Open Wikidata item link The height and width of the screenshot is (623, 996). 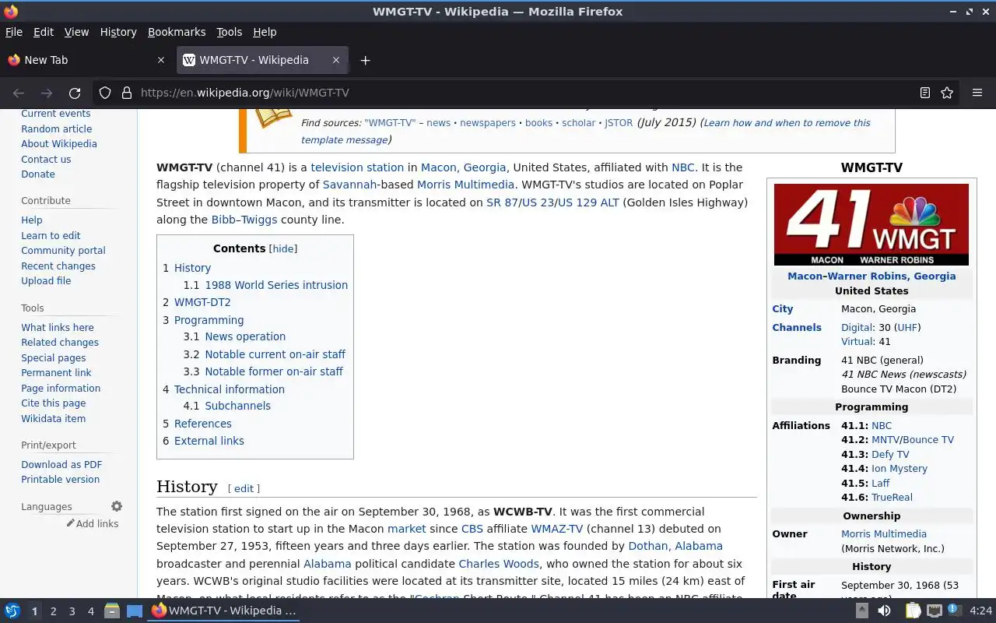tap(54, 418)
